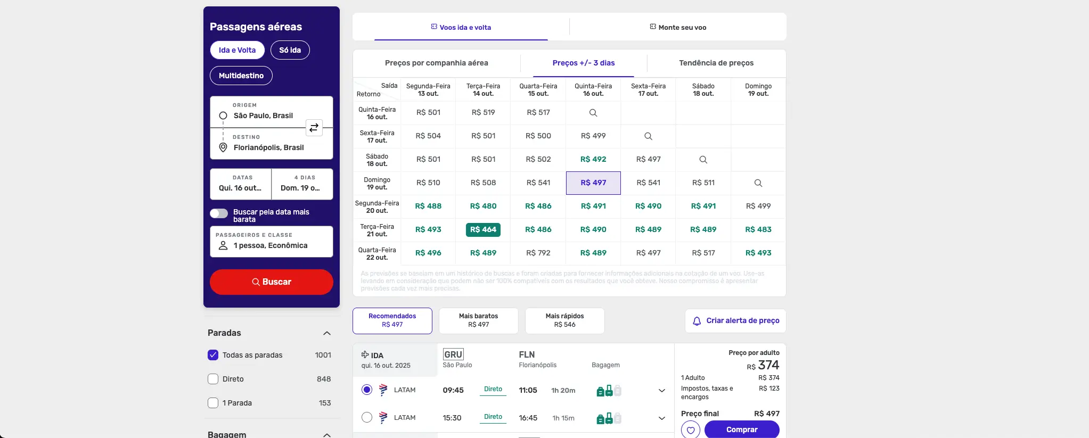Expand details of 09:45 LATAM flight

pos(661,391)
